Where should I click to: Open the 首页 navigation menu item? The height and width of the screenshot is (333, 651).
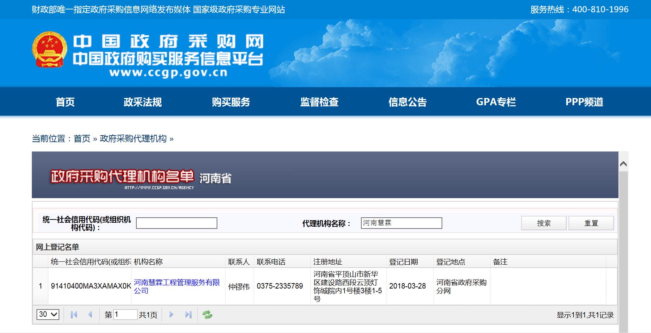point(65,102)
